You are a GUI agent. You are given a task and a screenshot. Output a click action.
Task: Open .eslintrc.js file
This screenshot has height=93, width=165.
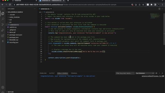pos(13,27)
